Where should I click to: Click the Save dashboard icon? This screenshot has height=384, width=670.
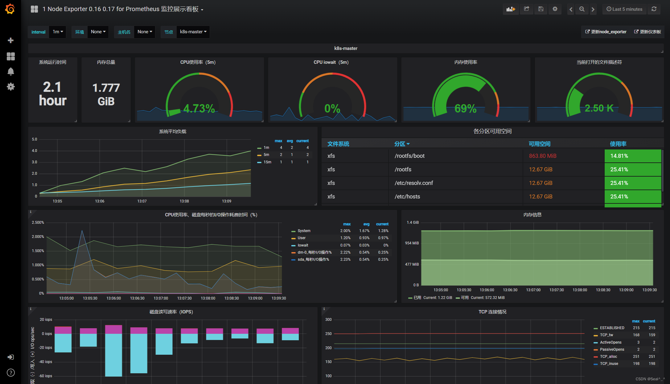tap(541, 9)
